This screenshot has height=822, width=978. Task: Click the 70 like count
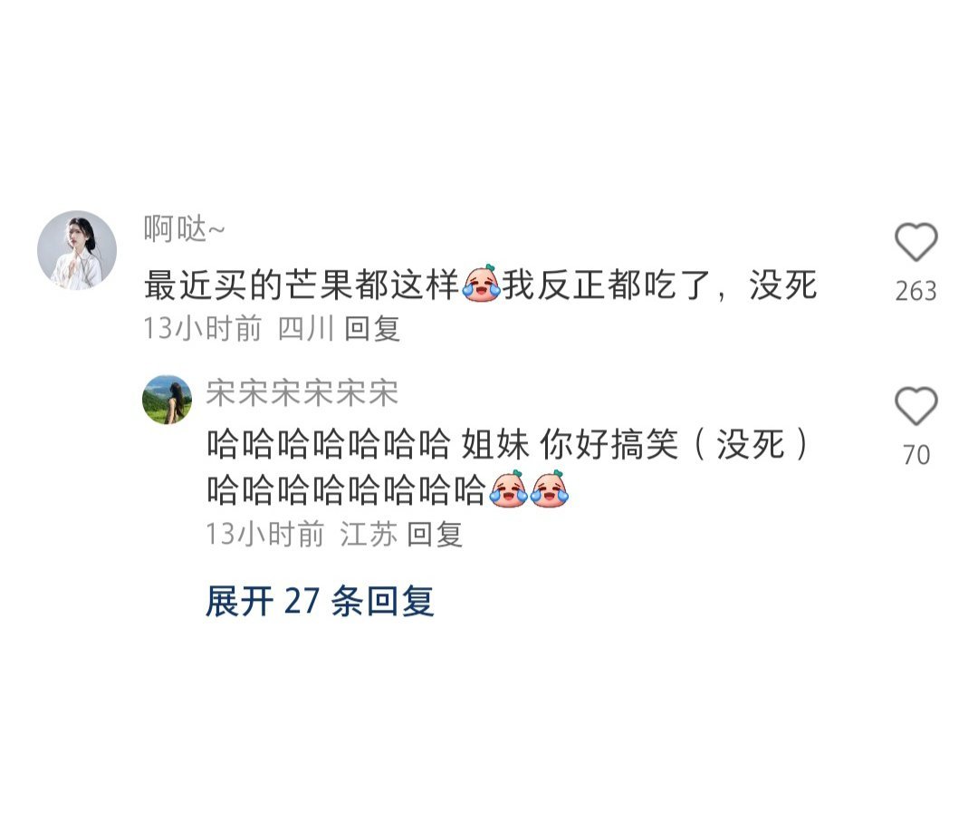916,455
